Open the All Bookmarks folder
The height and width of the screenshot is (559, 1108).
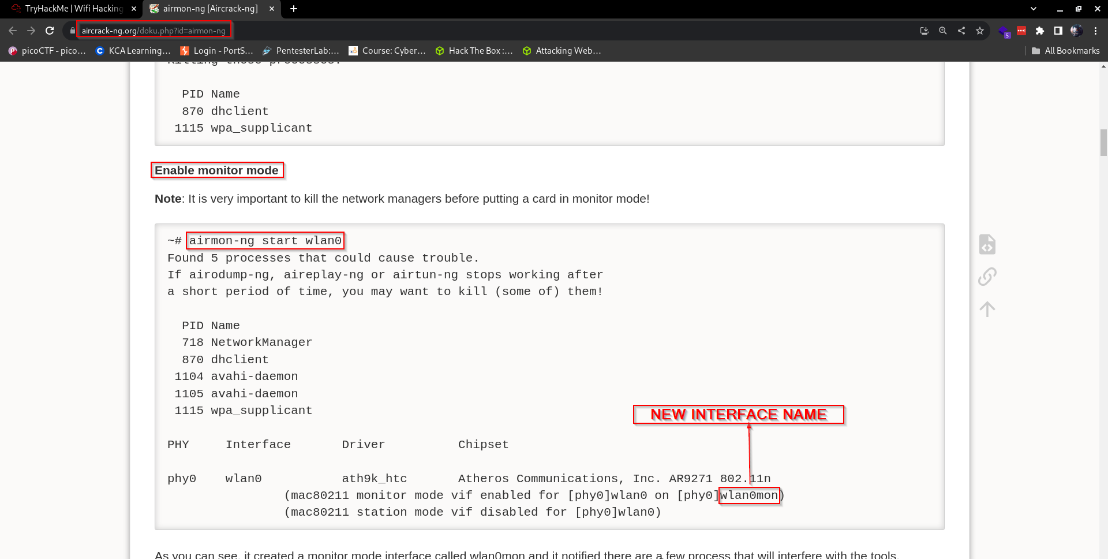pyautogui.click(x=1065, y=51)
